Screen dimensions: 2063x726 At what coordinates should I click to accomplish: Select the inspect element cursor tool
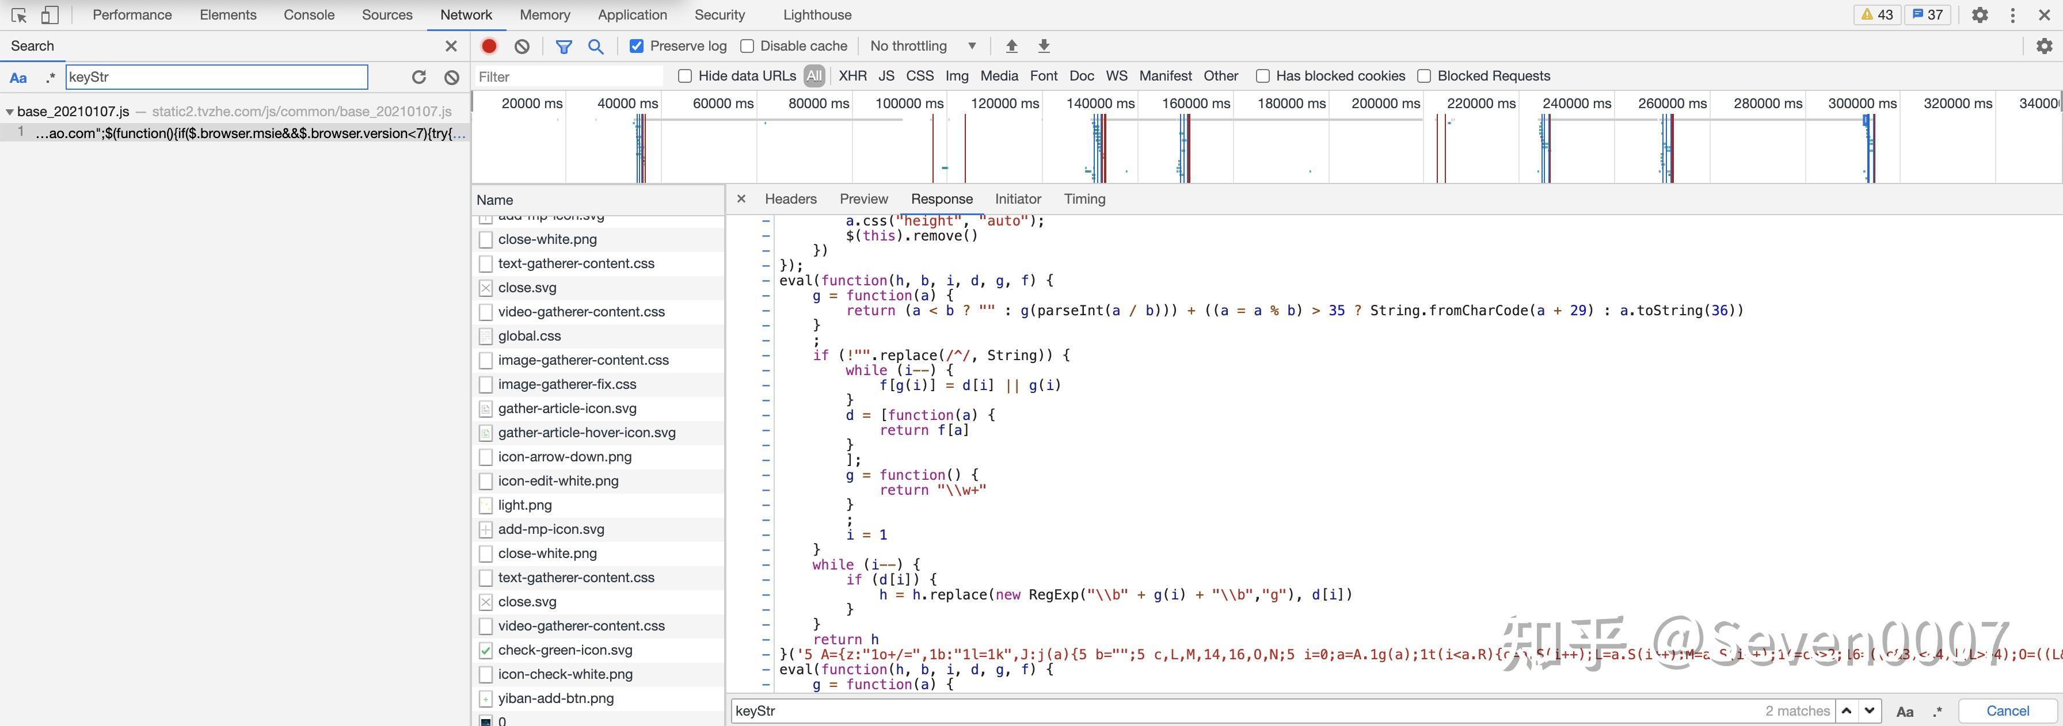[19, 15]
